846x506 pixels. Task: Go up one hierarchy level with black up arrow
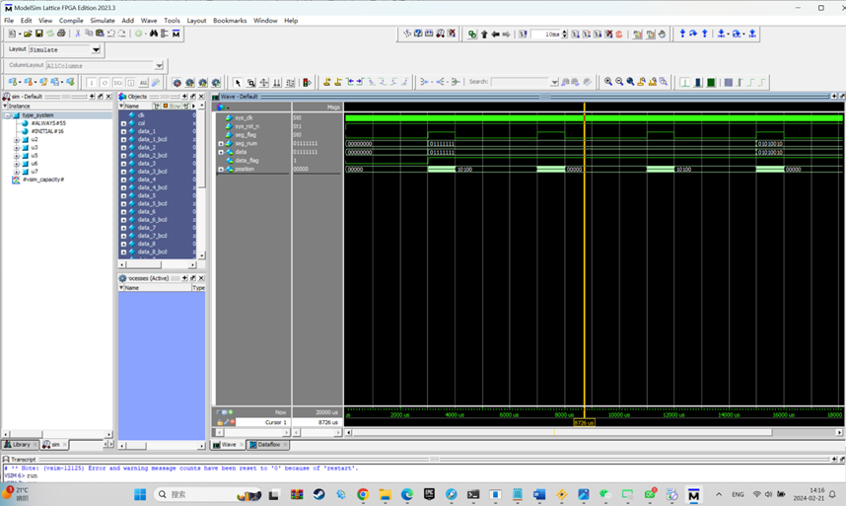click(x=484, y=34)
